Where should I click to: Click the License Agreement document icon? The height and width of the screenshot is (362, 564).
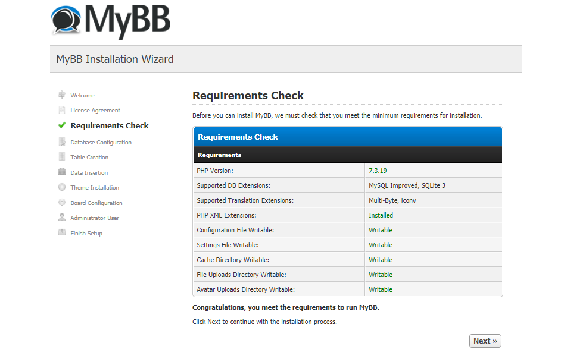(62, 110)
